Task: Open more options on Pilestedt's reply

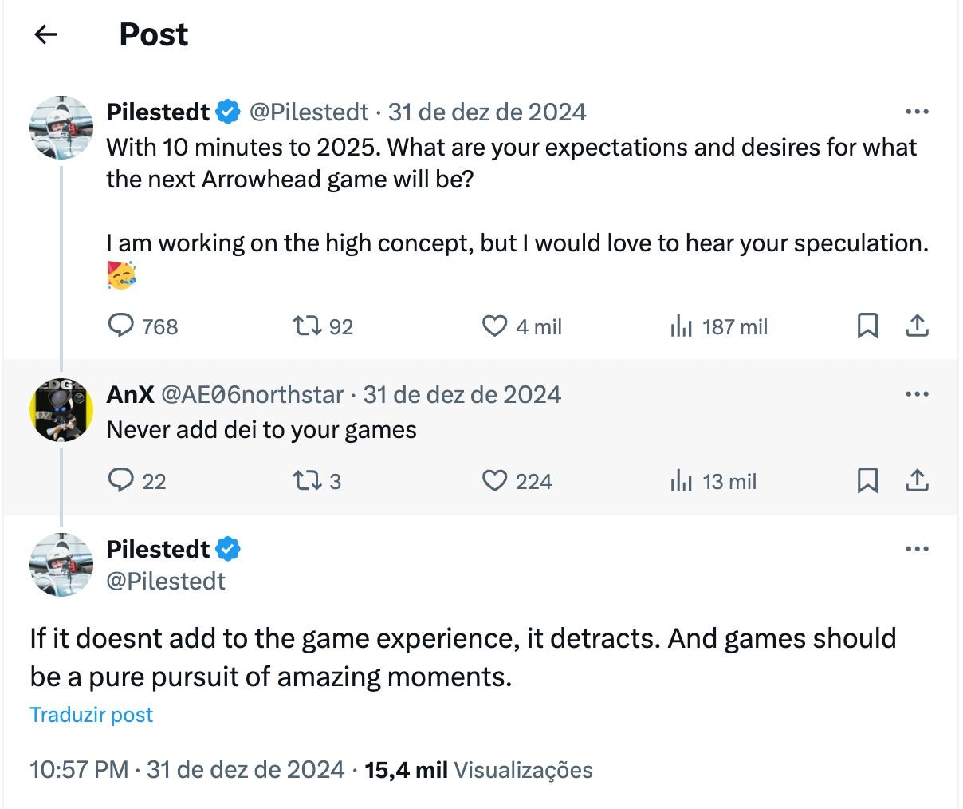Action: tap(918, 549)
